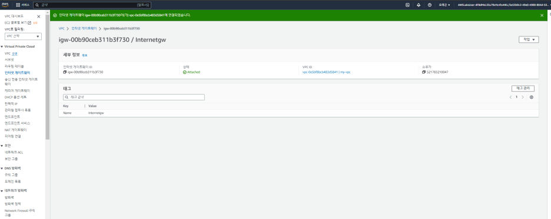
Task: Click the sidebar vertical scrollbar
Action: 48,77
